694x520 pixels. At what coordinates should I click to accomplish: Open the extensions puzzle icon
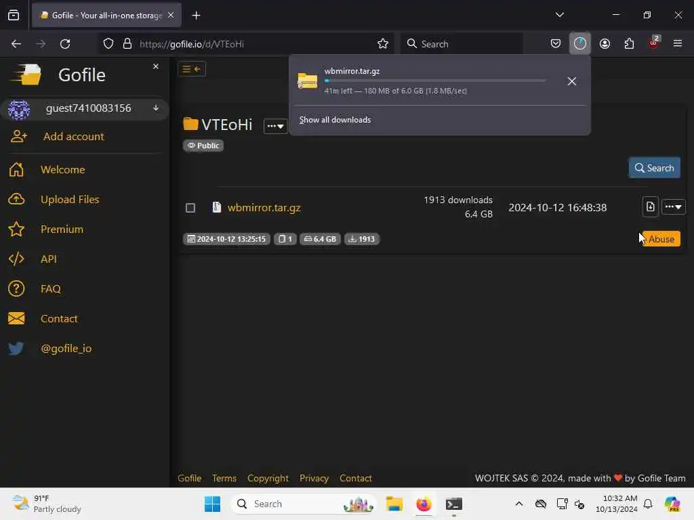pos(629,43)
